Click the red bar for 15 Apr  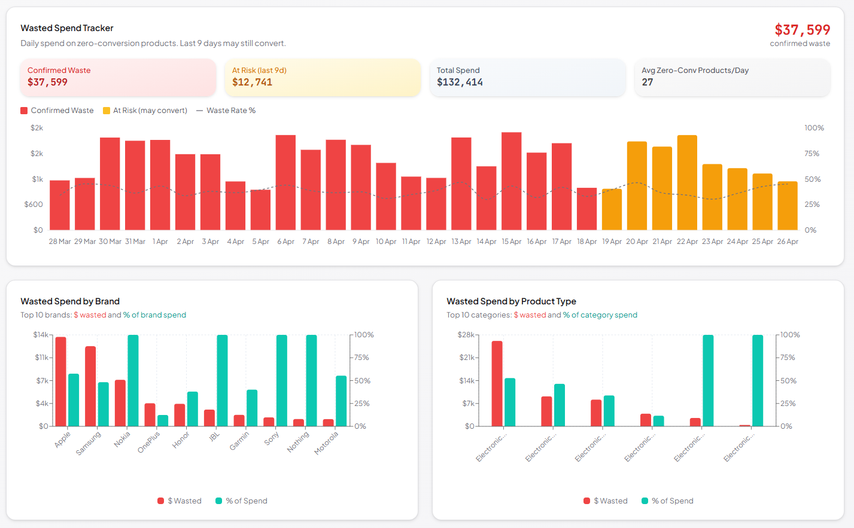[x=511, y=181]
